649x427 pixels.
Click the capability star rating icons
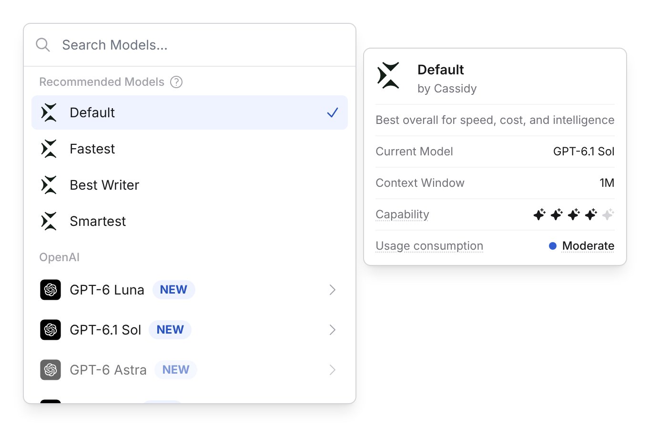[x=574, y=214]
